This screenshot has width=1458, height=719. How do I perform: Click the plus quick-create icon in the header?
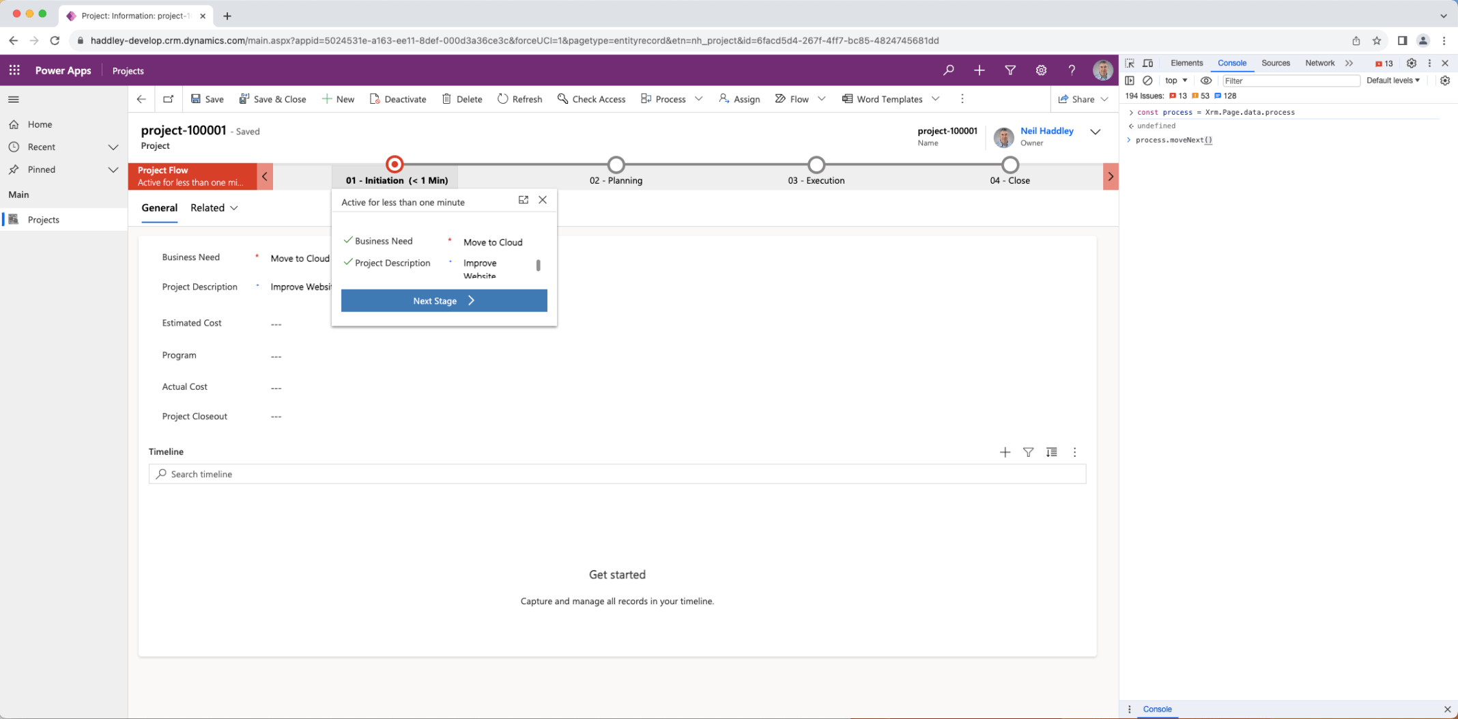click(x=980, y=70)
